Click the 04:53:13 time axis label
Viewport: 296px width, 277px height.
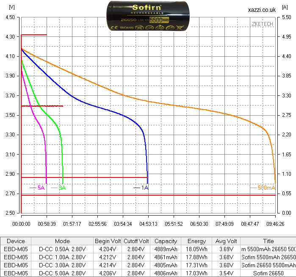coord(148,224)
